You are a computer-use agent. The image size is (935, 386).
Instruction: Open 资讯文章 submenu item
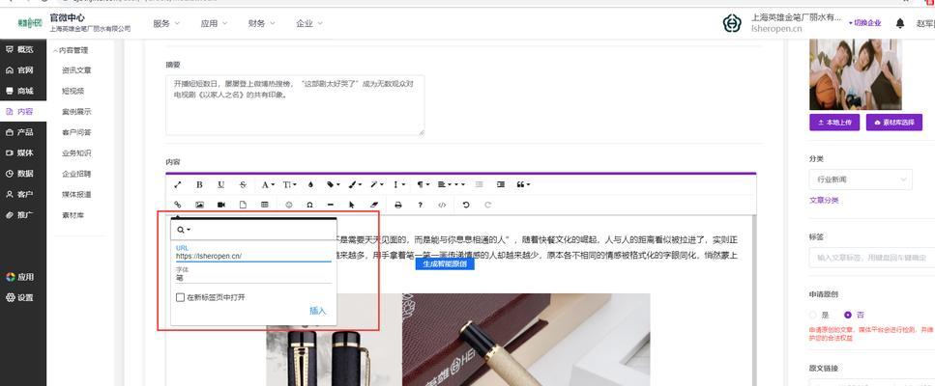(x=76, y=70)
